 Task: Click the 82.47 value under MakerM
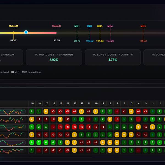click(x=13, y=40)
